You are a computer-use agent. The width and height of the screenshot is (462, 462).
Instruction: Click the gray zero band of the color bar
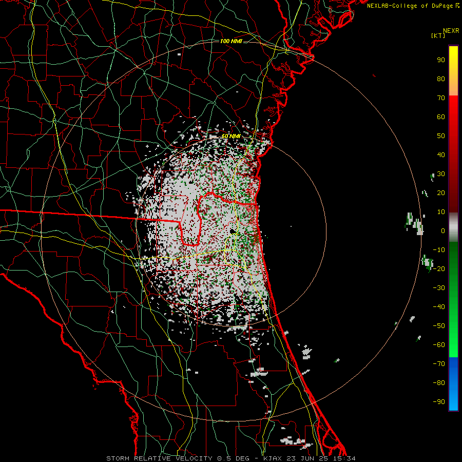click(x=453, y=227)
